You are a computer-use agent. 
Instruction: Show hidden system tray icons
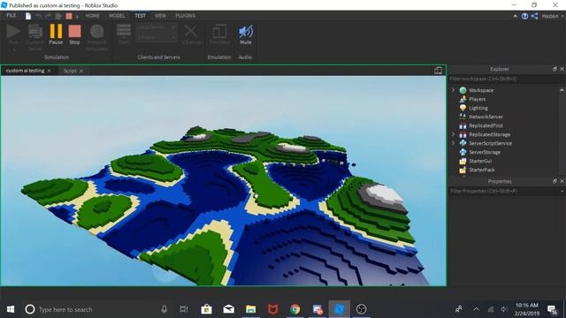click(477, 309)
